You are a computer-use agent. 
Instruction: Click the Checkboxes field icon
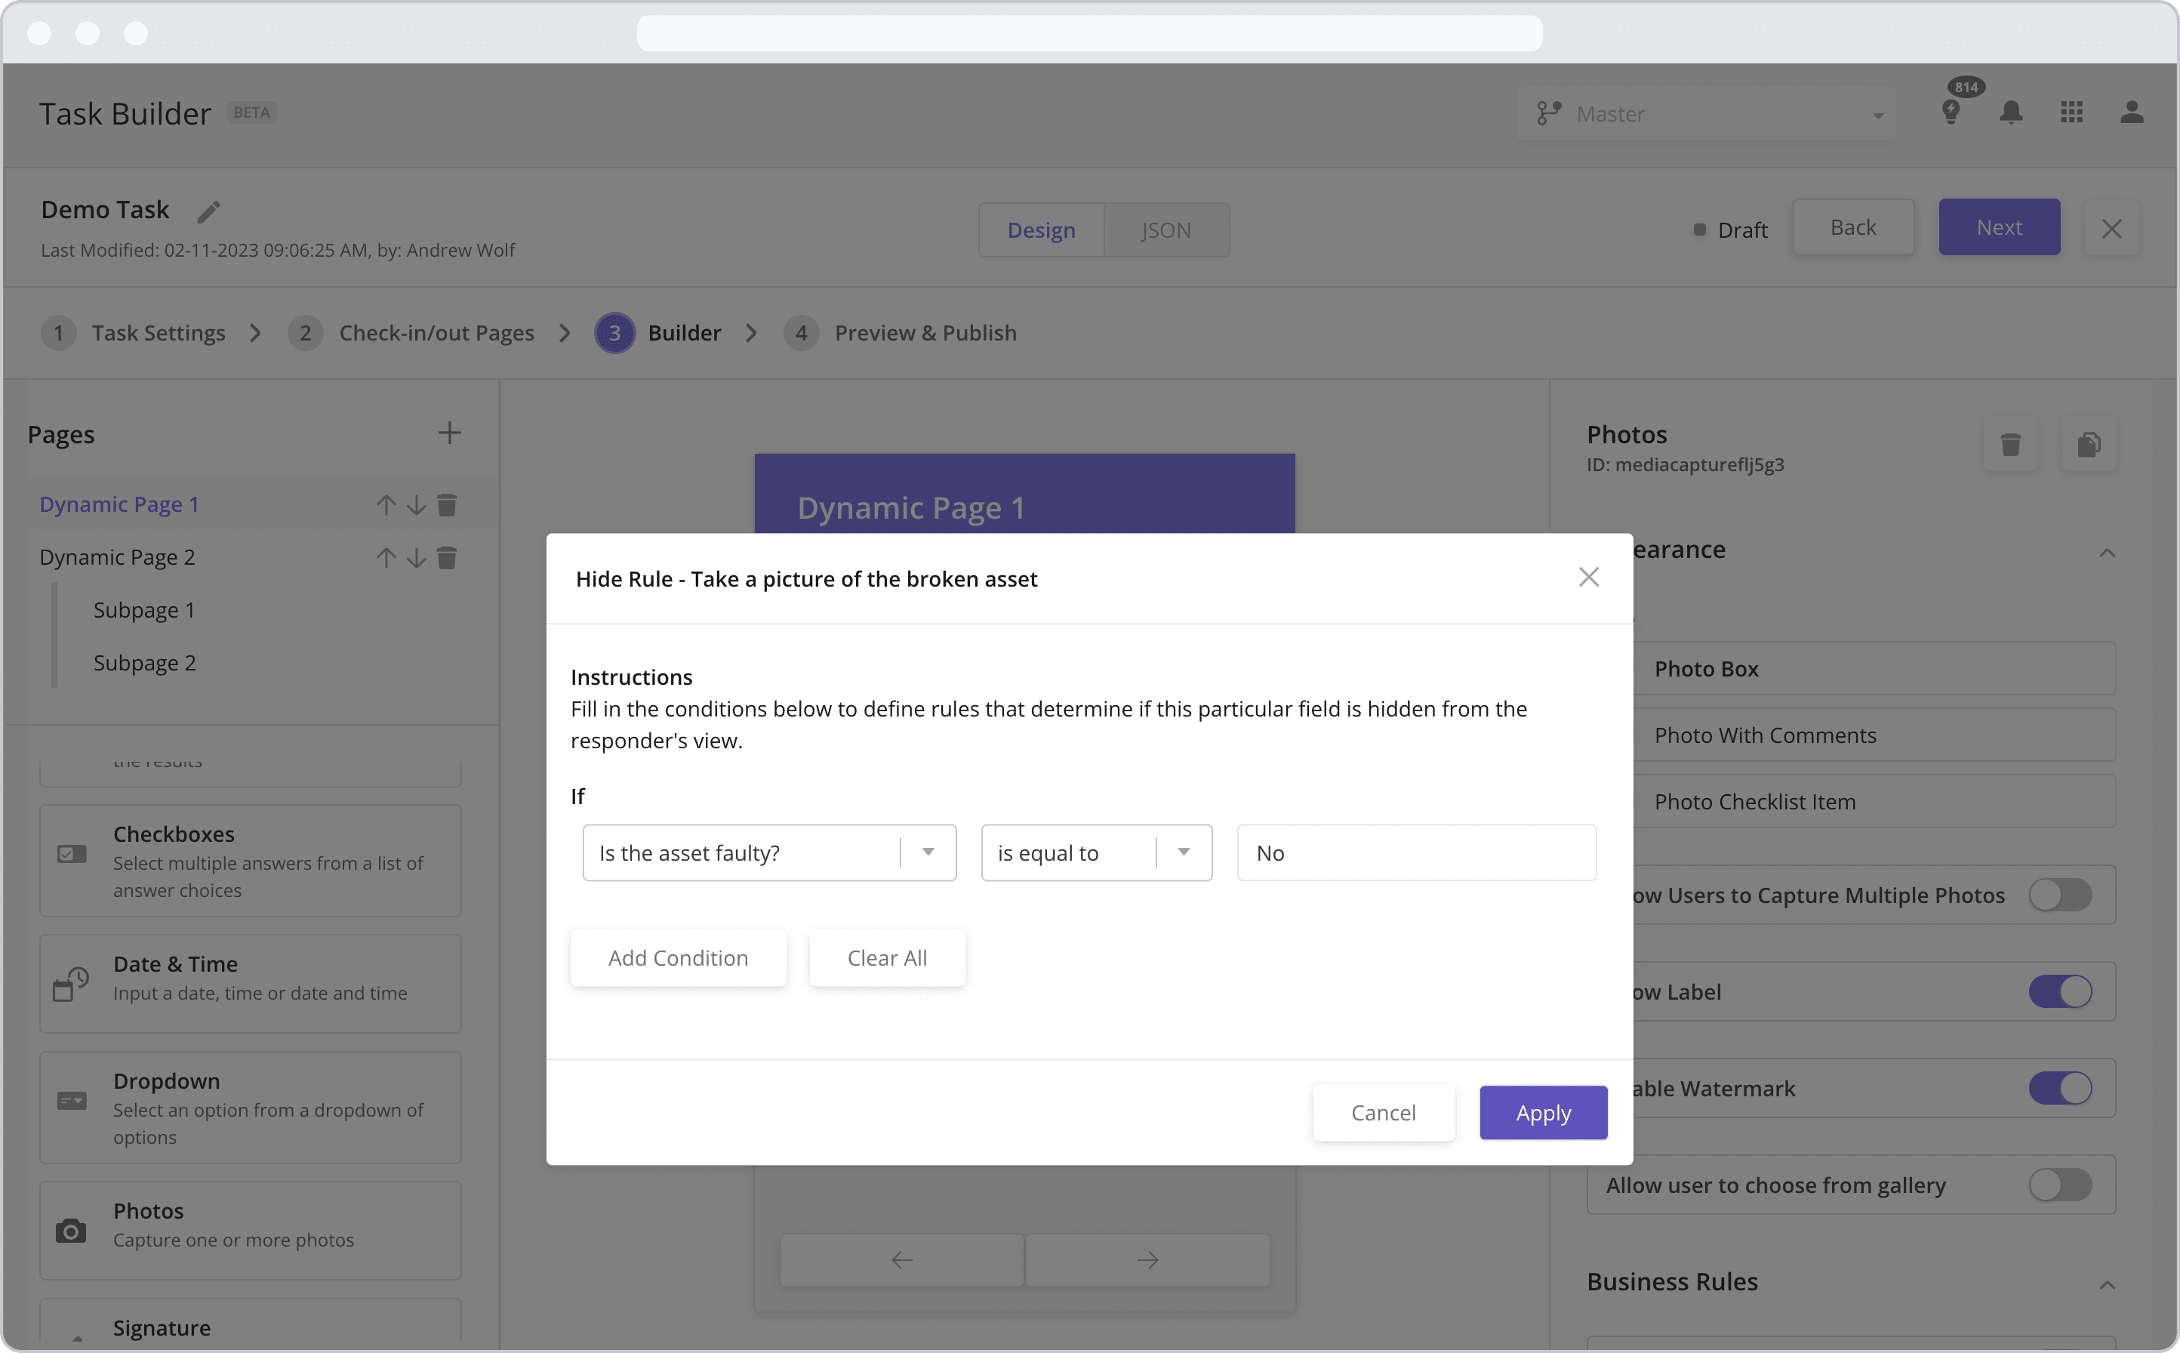(72, 855)
